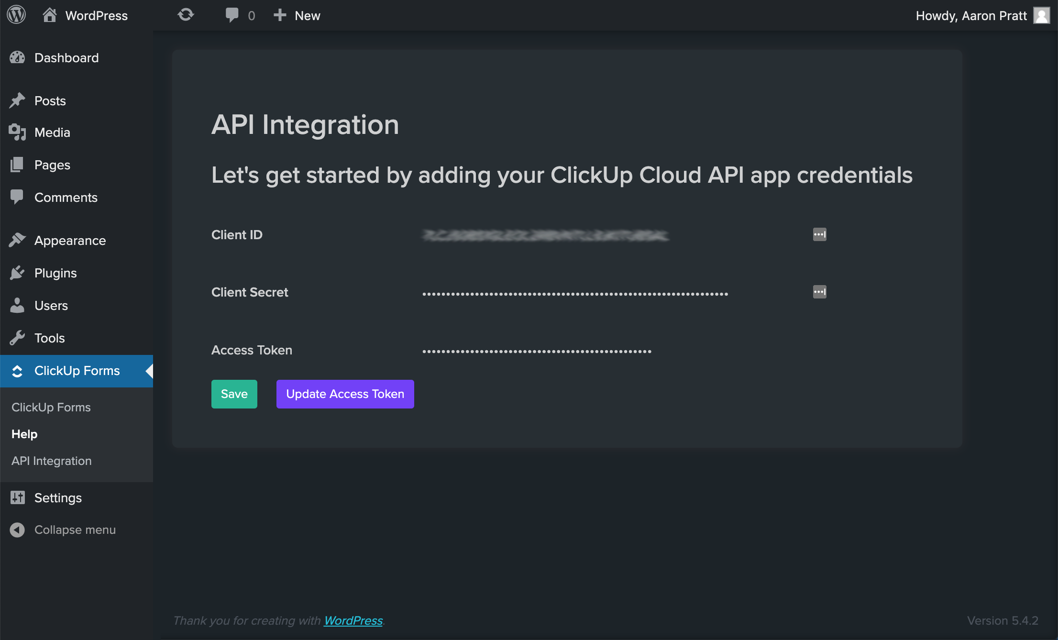Click the Appearance paintbrush icon
Screen dimensions: 1058x640
[17, 240]
